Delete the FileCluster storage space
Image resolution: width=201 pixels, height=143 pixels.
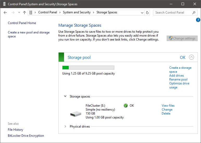166,113
